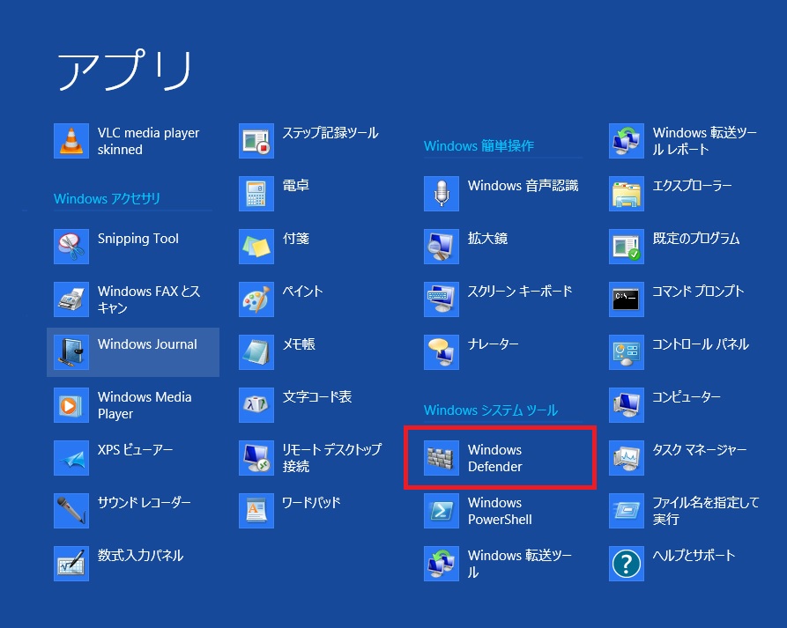Click the "文字コード表" label text
The height and width of the screenshot is (628, 787).
tap(317, 396)
